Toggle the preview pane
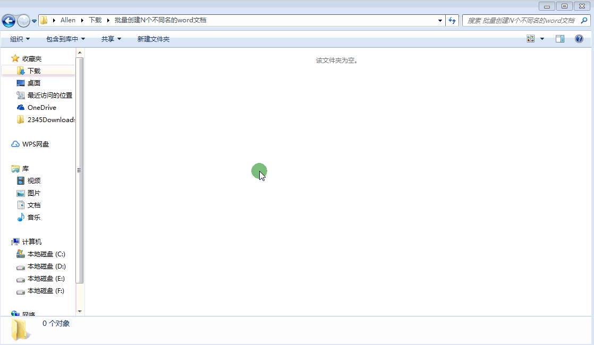This screenshot has height=345, width=594. click(560, 39)
